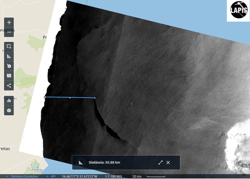Screen dimensions: 250x179
Task: Click the zoom-in plus icon on the map
Action: [x=9, y=22]
